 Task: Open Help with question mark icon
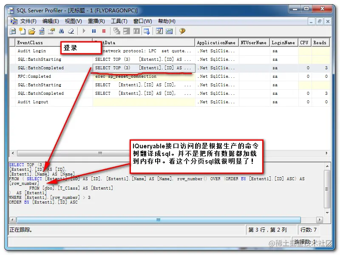182,31
